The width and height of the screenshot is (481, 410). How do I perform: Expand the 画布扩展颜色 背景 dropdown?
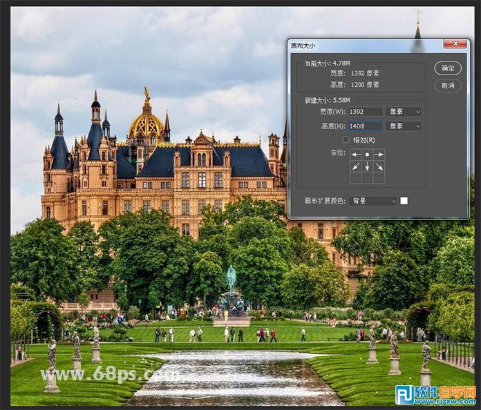(374, 201)
